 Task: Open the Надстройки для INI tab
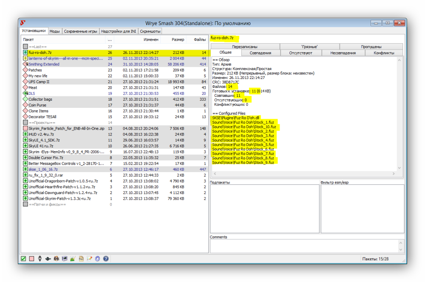(119, 31)
